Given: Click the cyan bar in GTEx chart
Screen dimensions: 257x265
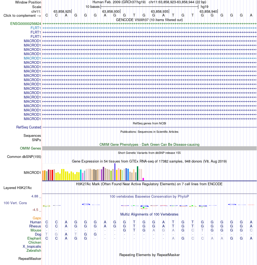Looking at the screenshot, I should (81, 175).
